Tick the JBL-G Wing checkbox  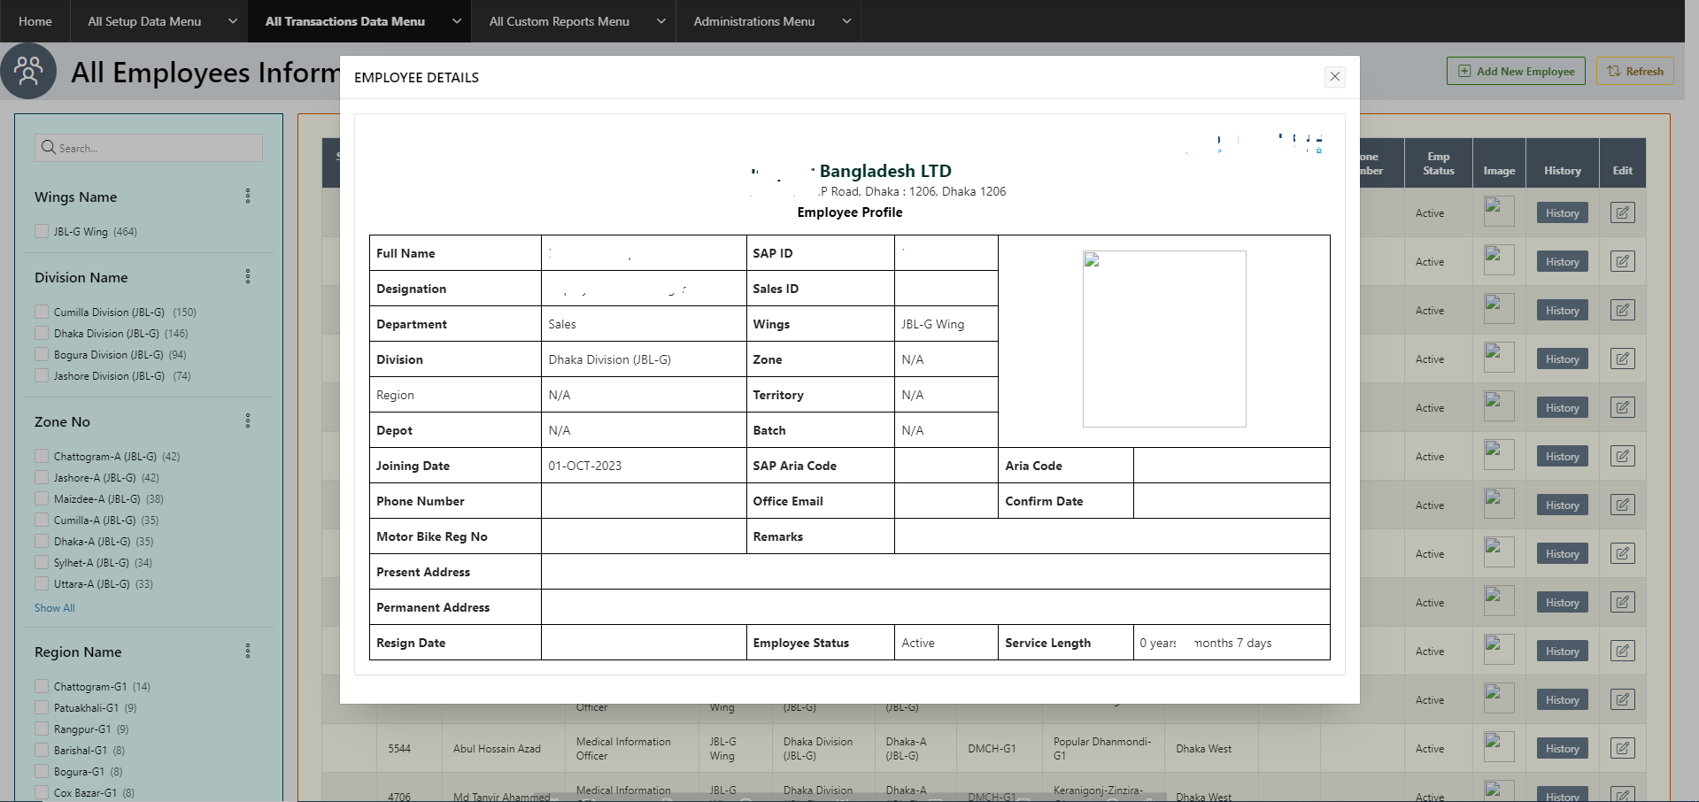pos(42,231)
